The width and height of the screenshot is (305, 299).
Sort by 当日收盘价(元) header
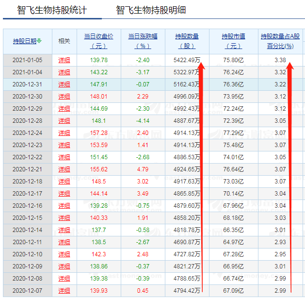[x=98, y=41]
